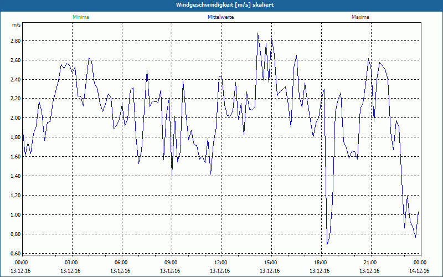Screen dimensions: 443x277
Task: Click the 06:00 time label
Action: 121,263
